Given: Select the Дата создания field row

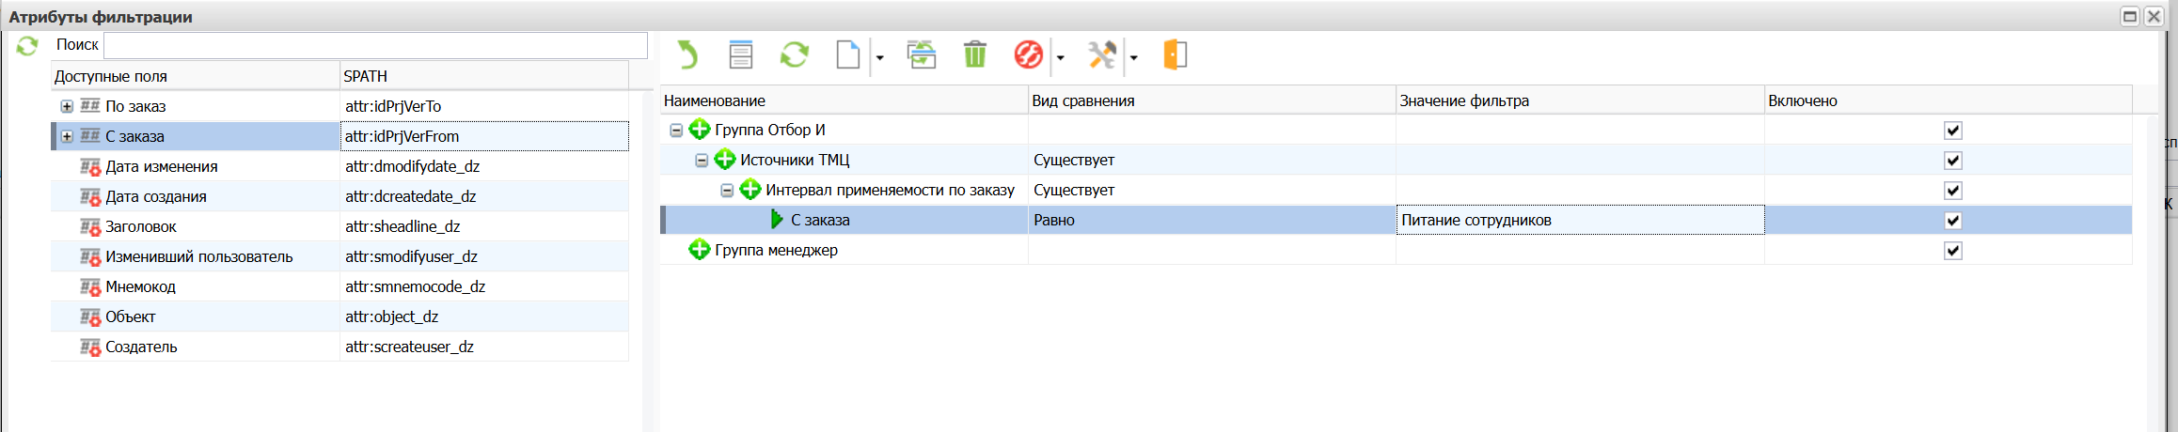Looking at the screenshot, I should [x=156, y=196].
